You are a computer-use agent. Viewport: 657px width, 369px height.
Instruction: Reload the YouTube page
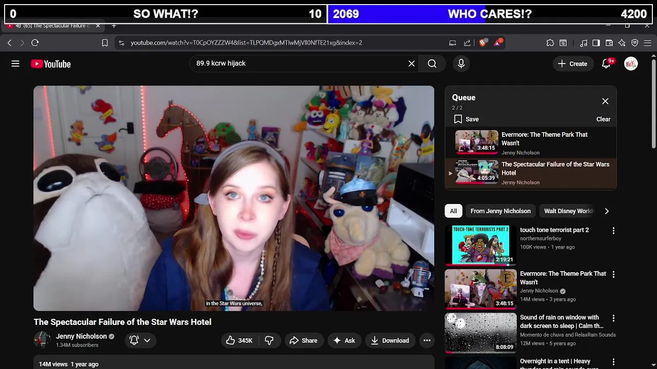[x=35, y=43]
